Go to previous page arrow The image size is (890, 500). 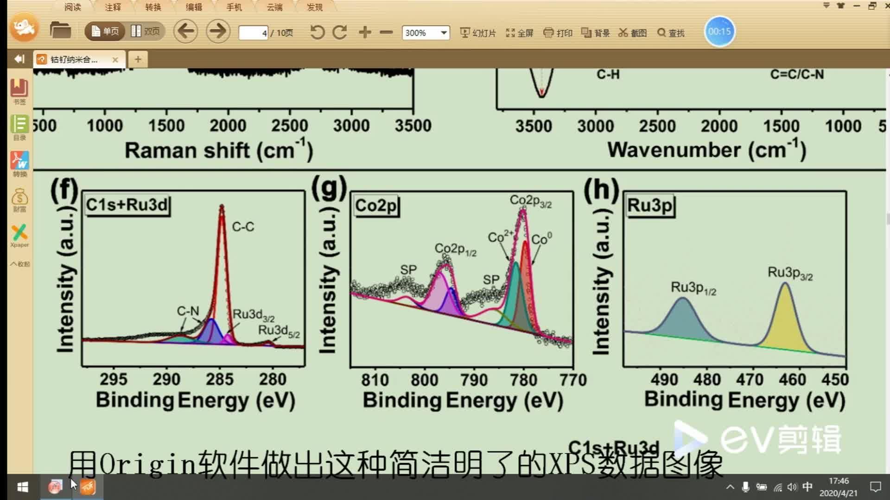pos(185,31)
